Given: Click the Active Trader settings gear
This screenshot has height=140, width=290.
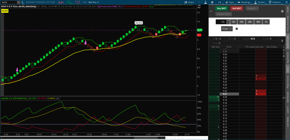Looking at the screenshot, I should pyautogui.click(x=282, y=11).
